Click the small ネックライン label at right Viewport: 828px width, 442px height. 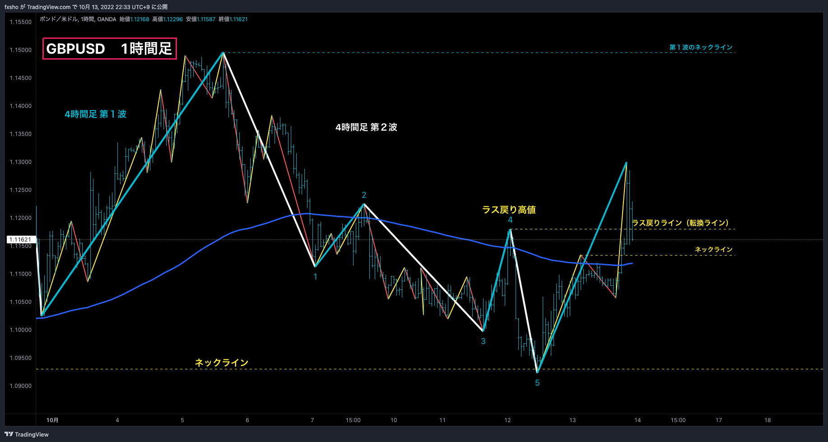click(713, 249)
